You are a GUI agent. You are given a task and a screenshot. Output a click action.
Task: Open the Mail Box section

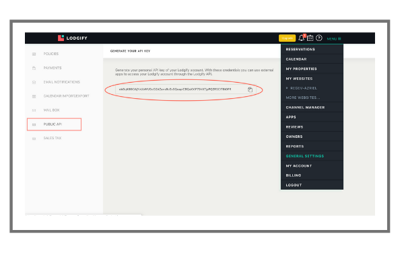point(52,110)
